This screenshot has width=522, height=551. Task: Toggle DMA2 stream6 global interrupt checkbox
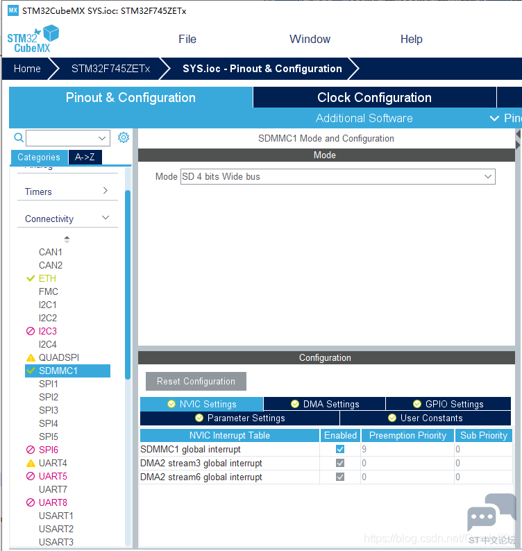(x=340, y=477)
